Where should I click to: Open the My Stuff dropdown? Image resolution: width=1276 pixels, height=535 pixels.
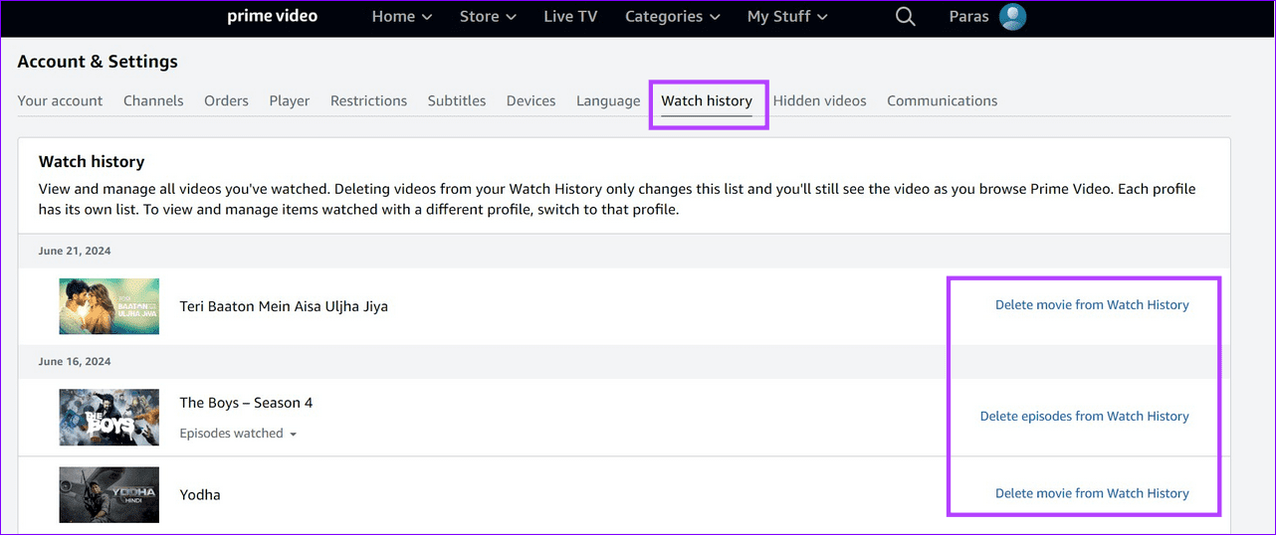click(x=786, y=17)
